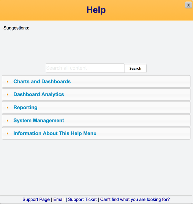Click the Help title in the header

tap(96, 10)
